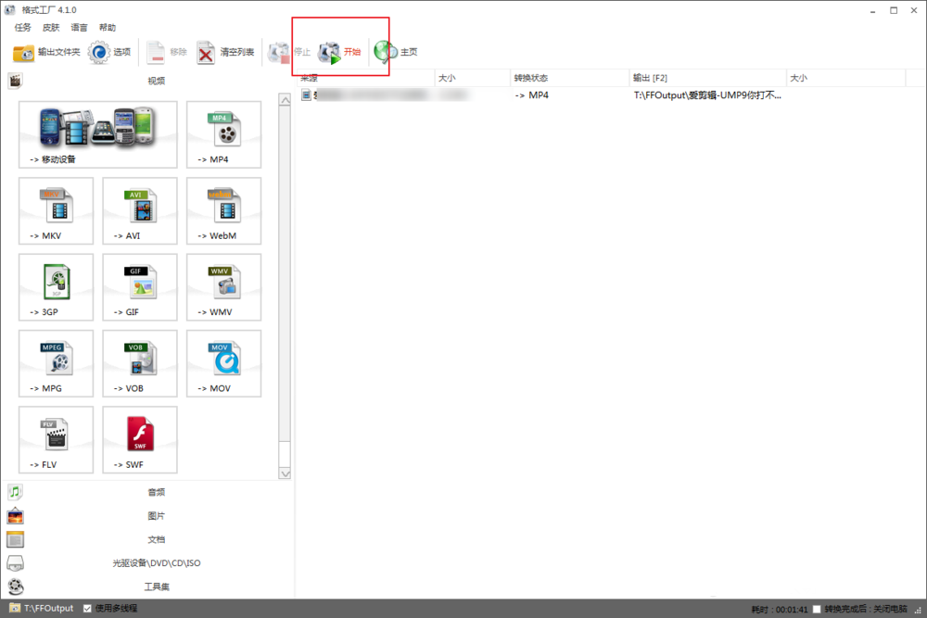Click the video clapperboard category icon
The width and height of the screenshot is (927, 618).
tap(16, 81)
